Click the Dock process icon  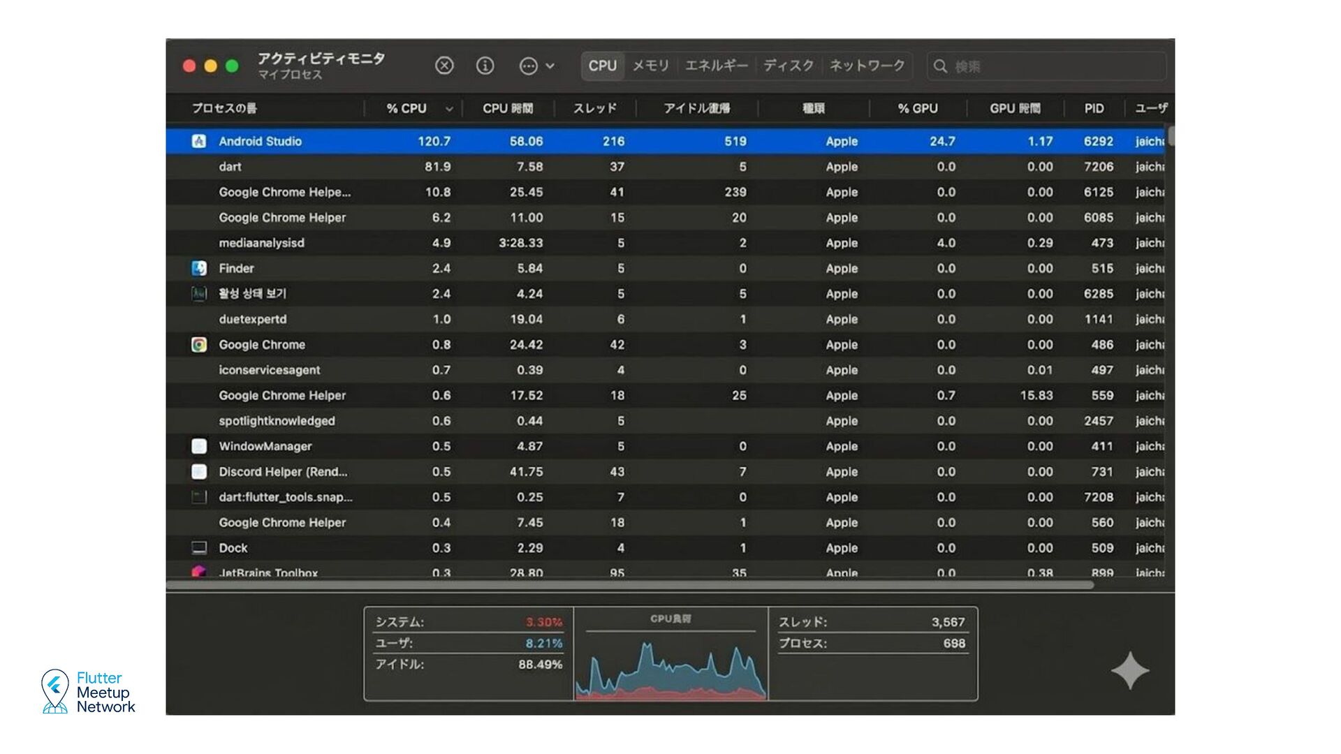tap(199, 548)
